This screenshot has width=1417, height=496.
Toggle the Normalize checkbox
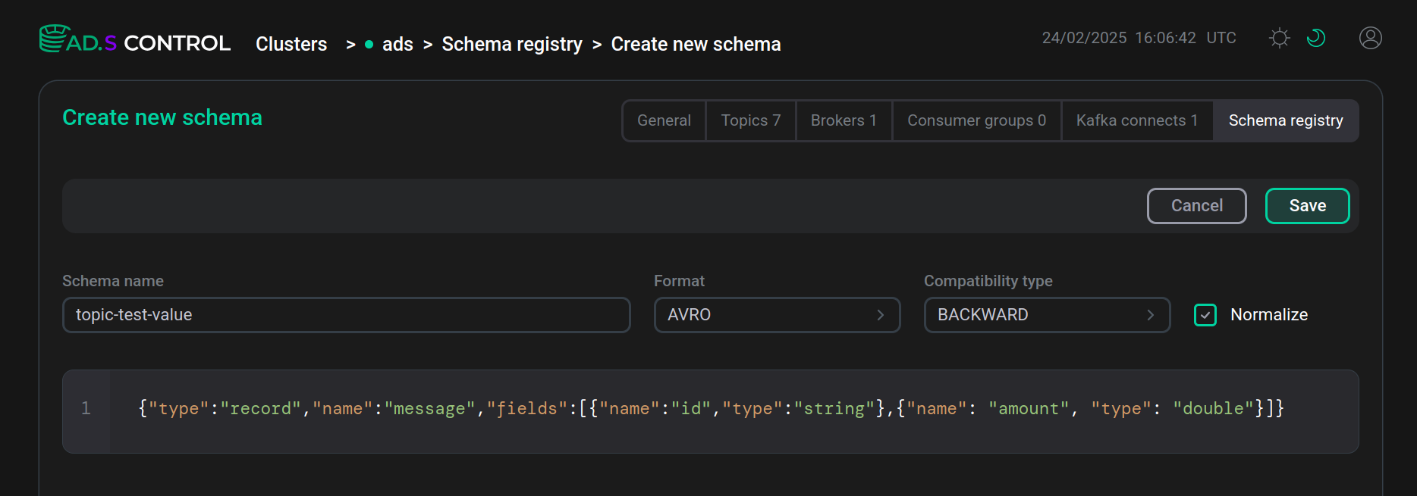(x=1205, y=315)
